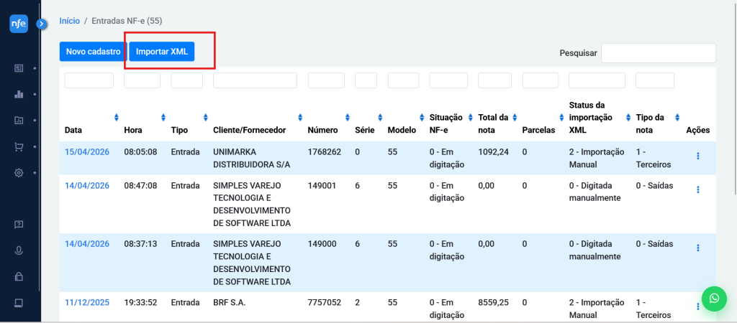Click the microphone sidebar icon
Image resolution: width=737 pixels, height=323 pixels.
point(19,251)
